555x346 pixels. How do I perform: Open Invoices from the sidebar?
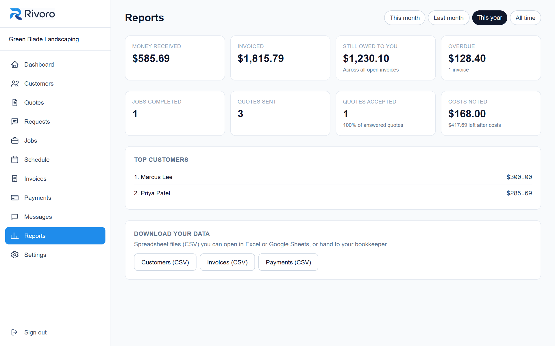55,179
